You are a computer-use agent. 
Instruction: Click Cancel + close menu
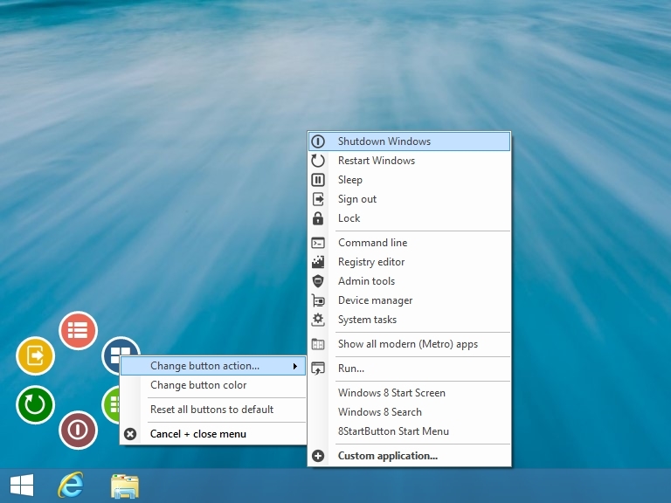click(x=213, y=434)
